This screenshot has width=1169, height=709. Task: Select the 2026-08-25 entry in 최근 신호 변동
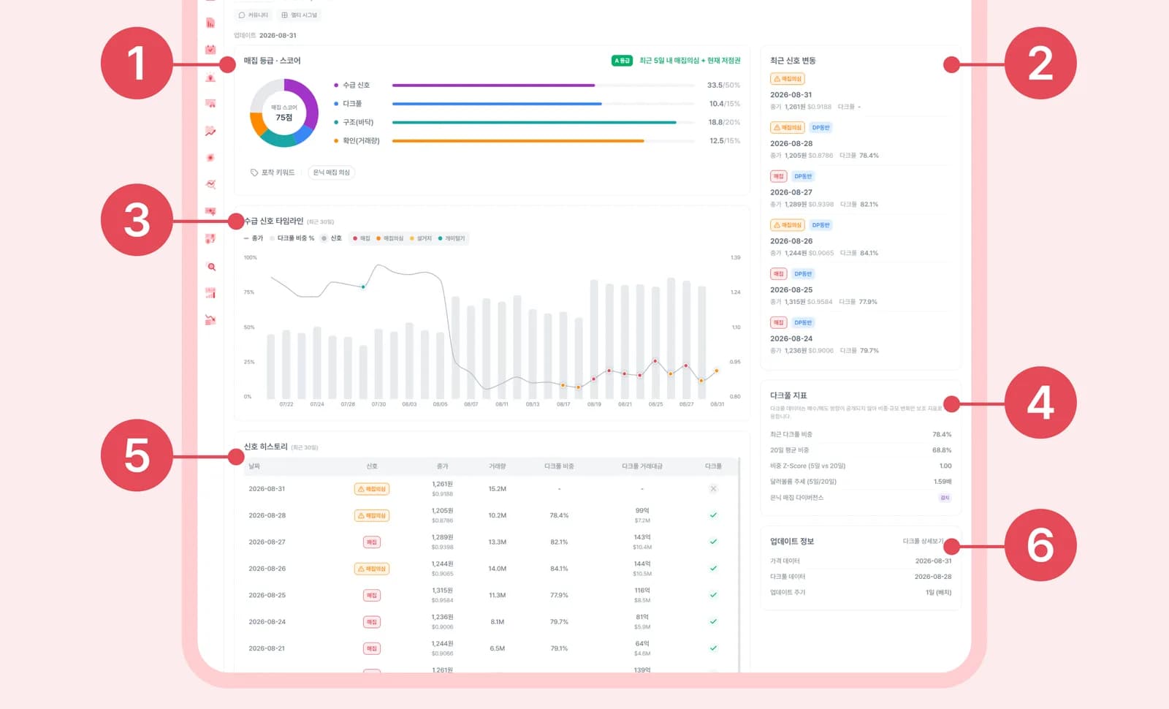[x=859, y=287]
